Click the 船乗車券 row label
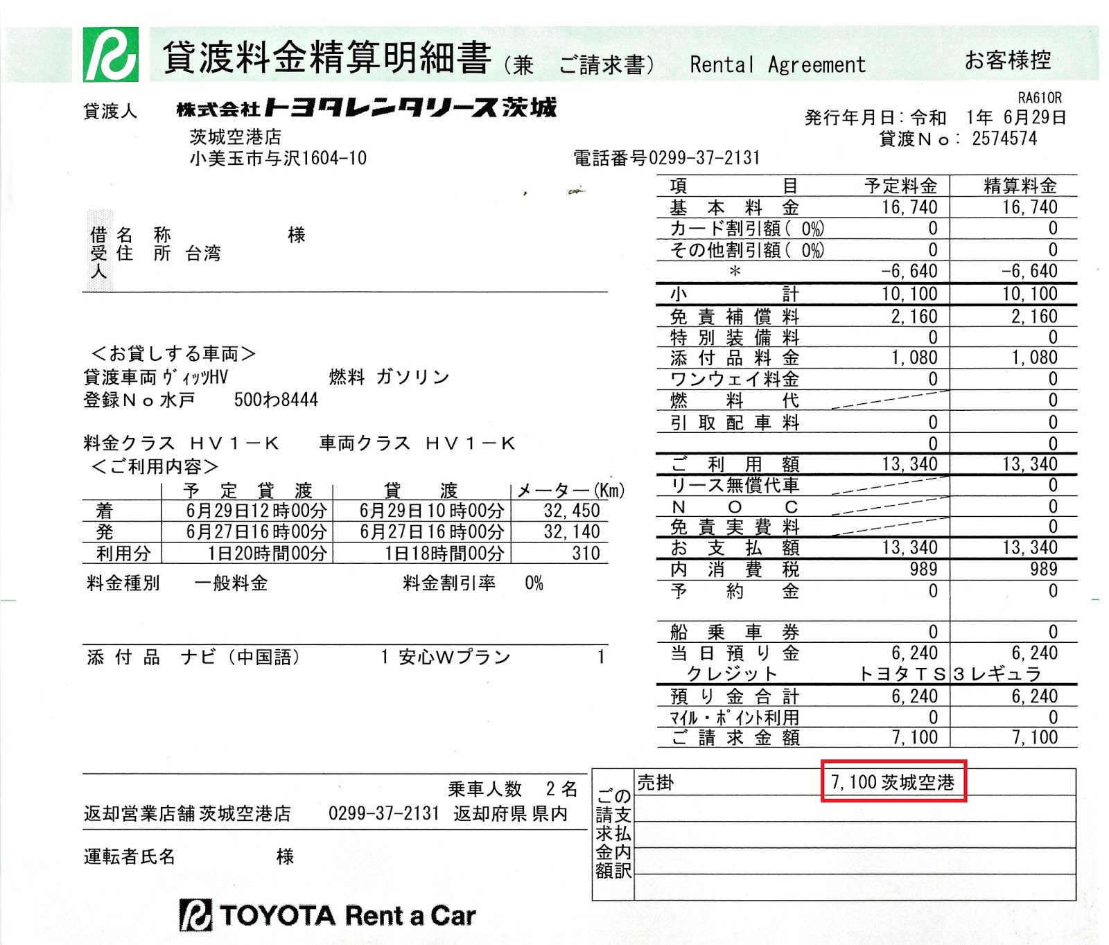The image size is (1109, 945). tap(734, 632)
